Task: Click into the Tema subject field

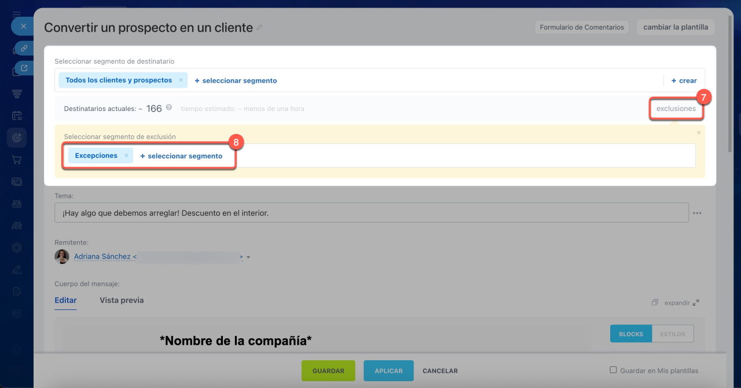Action: (370, 213)
